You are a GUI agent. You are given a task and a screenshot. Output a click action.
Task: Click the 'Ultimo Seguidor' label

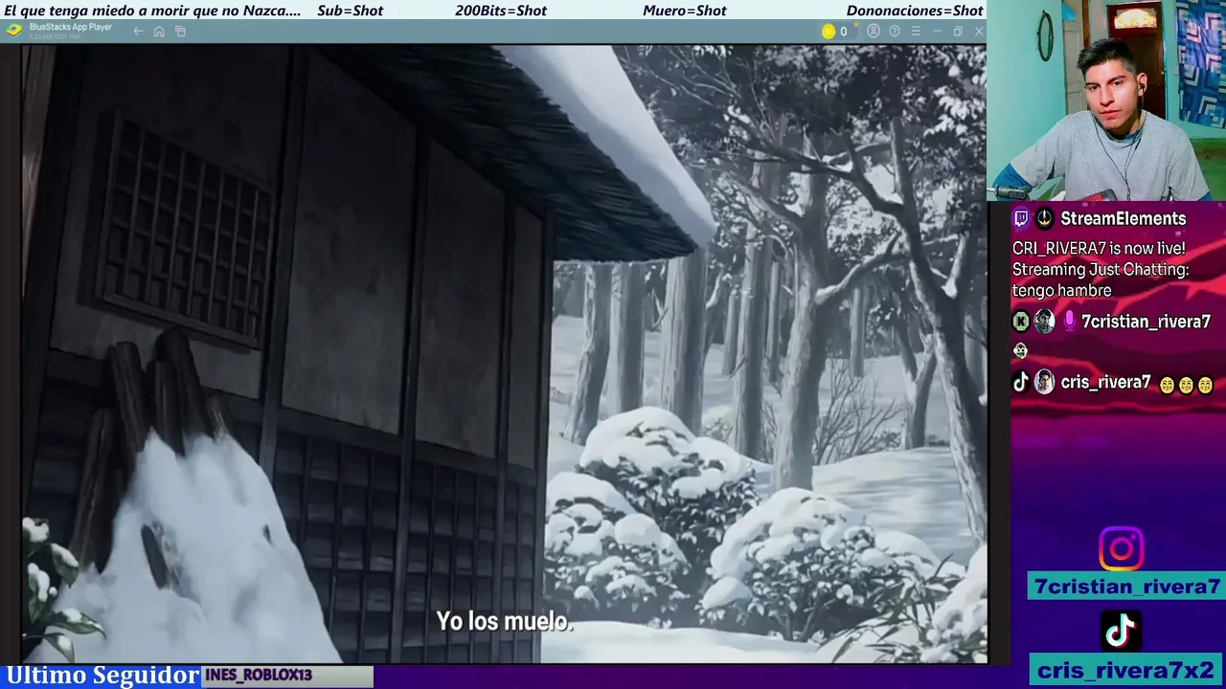coord(102,676)
